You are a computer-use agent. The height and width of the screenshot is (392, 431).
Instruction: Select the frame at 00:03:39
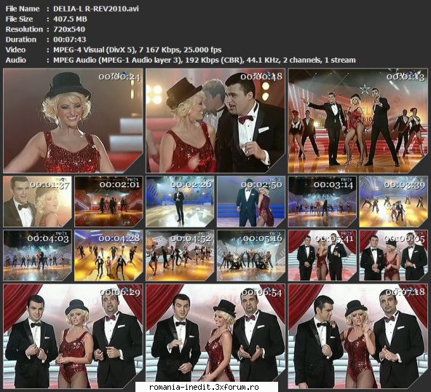coord(394,202)
